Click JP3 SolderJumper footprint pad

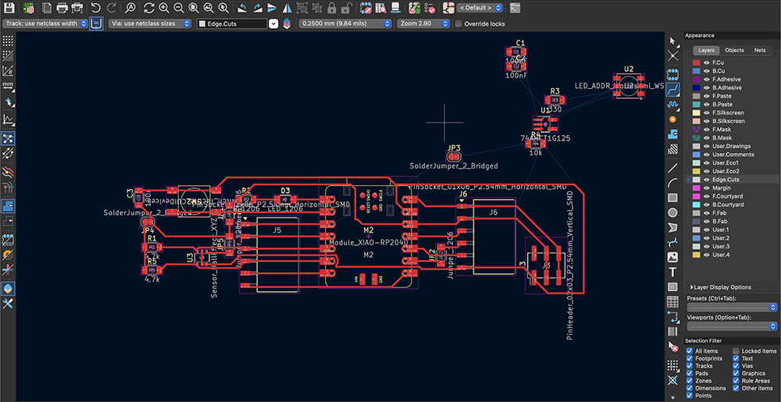click(x=454, y=157)
